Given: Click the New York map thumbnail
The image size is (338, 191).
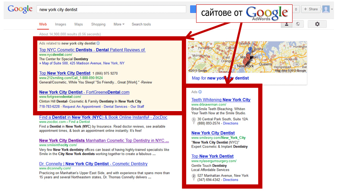Looking at the screenshot, I should (247, 57).
